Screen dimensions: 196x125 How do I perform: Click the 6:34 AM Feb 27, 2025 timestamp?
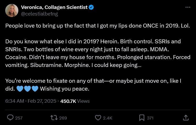30,101
